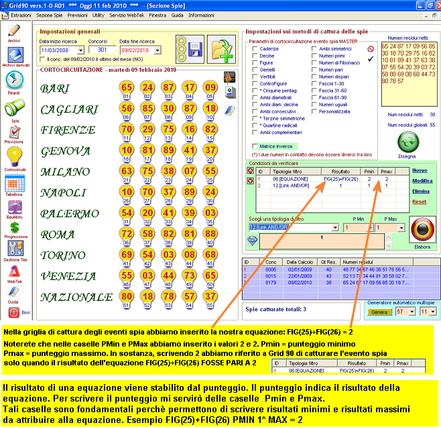Click the diamond icon beside the filter field
Screen dimensions: 441x427
point(252,241)
